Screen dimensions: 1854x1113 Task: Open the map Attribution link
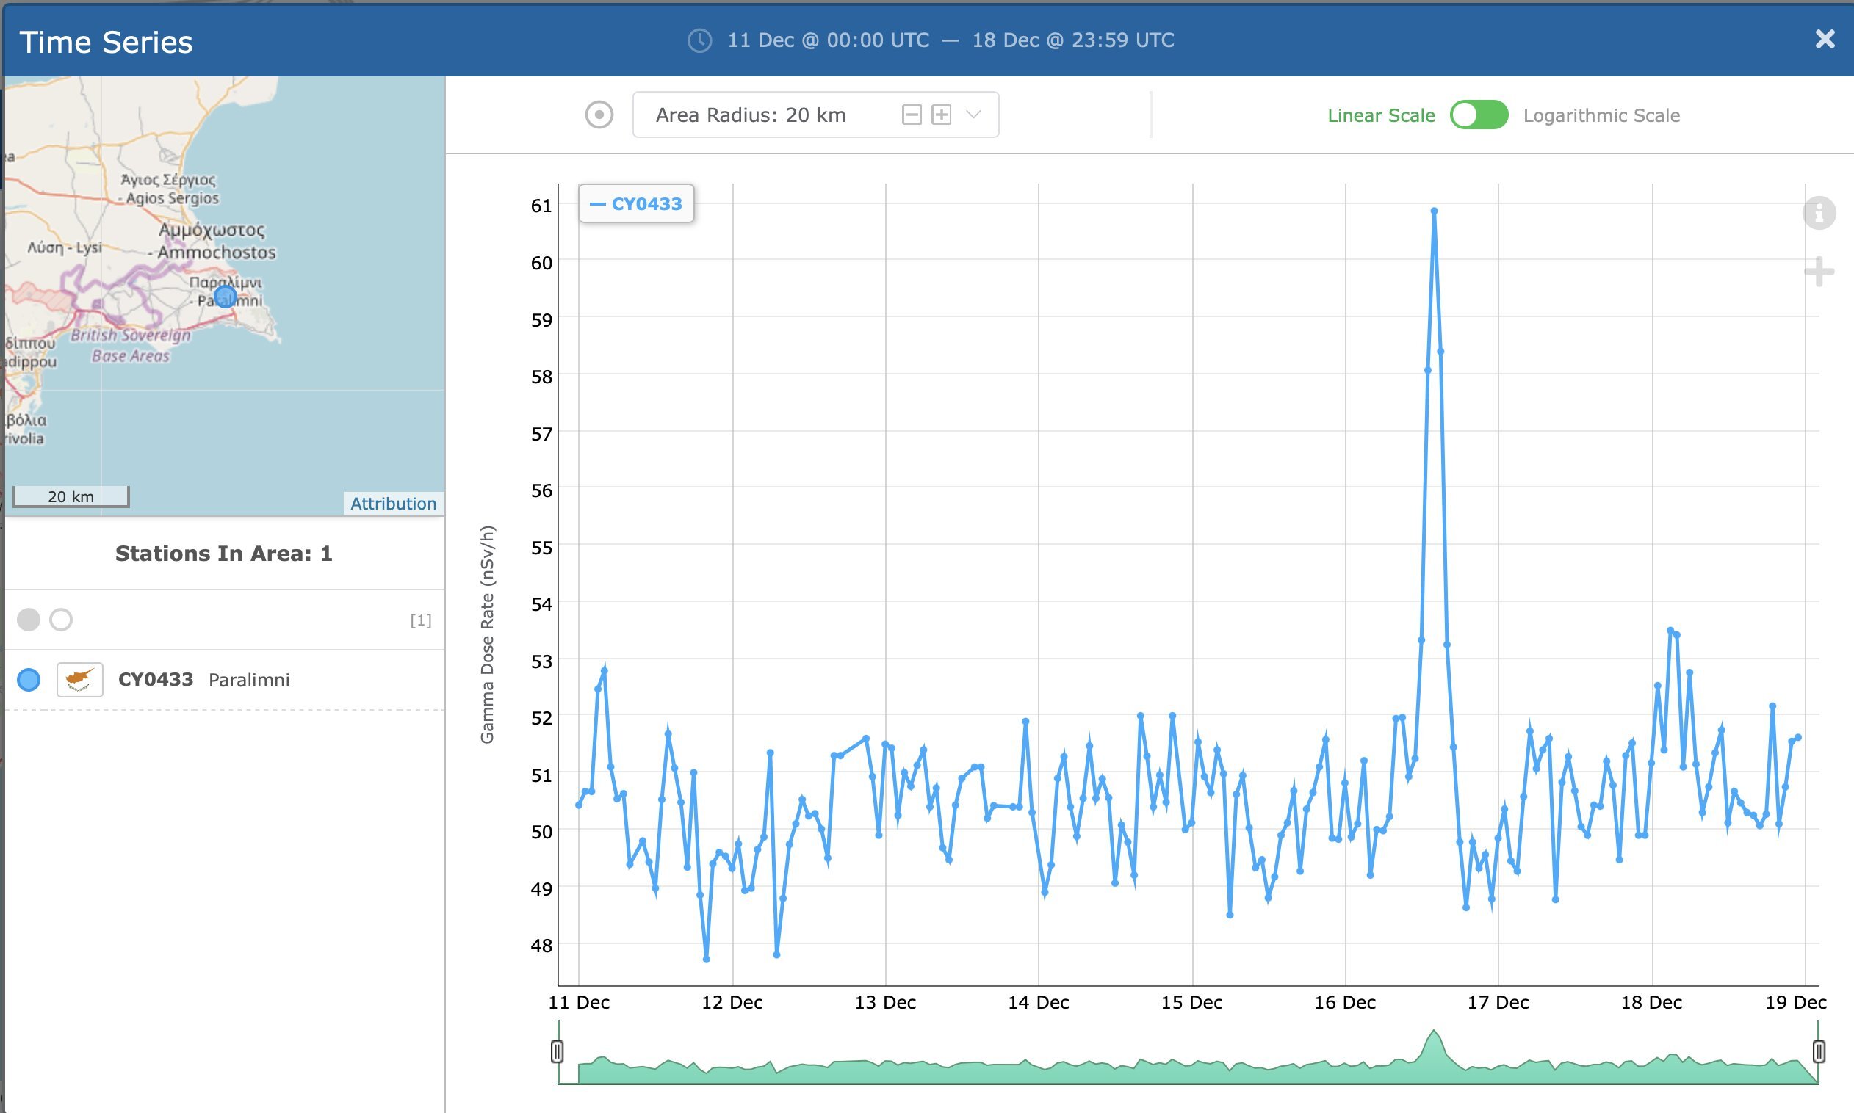click(x=393, y=503)
